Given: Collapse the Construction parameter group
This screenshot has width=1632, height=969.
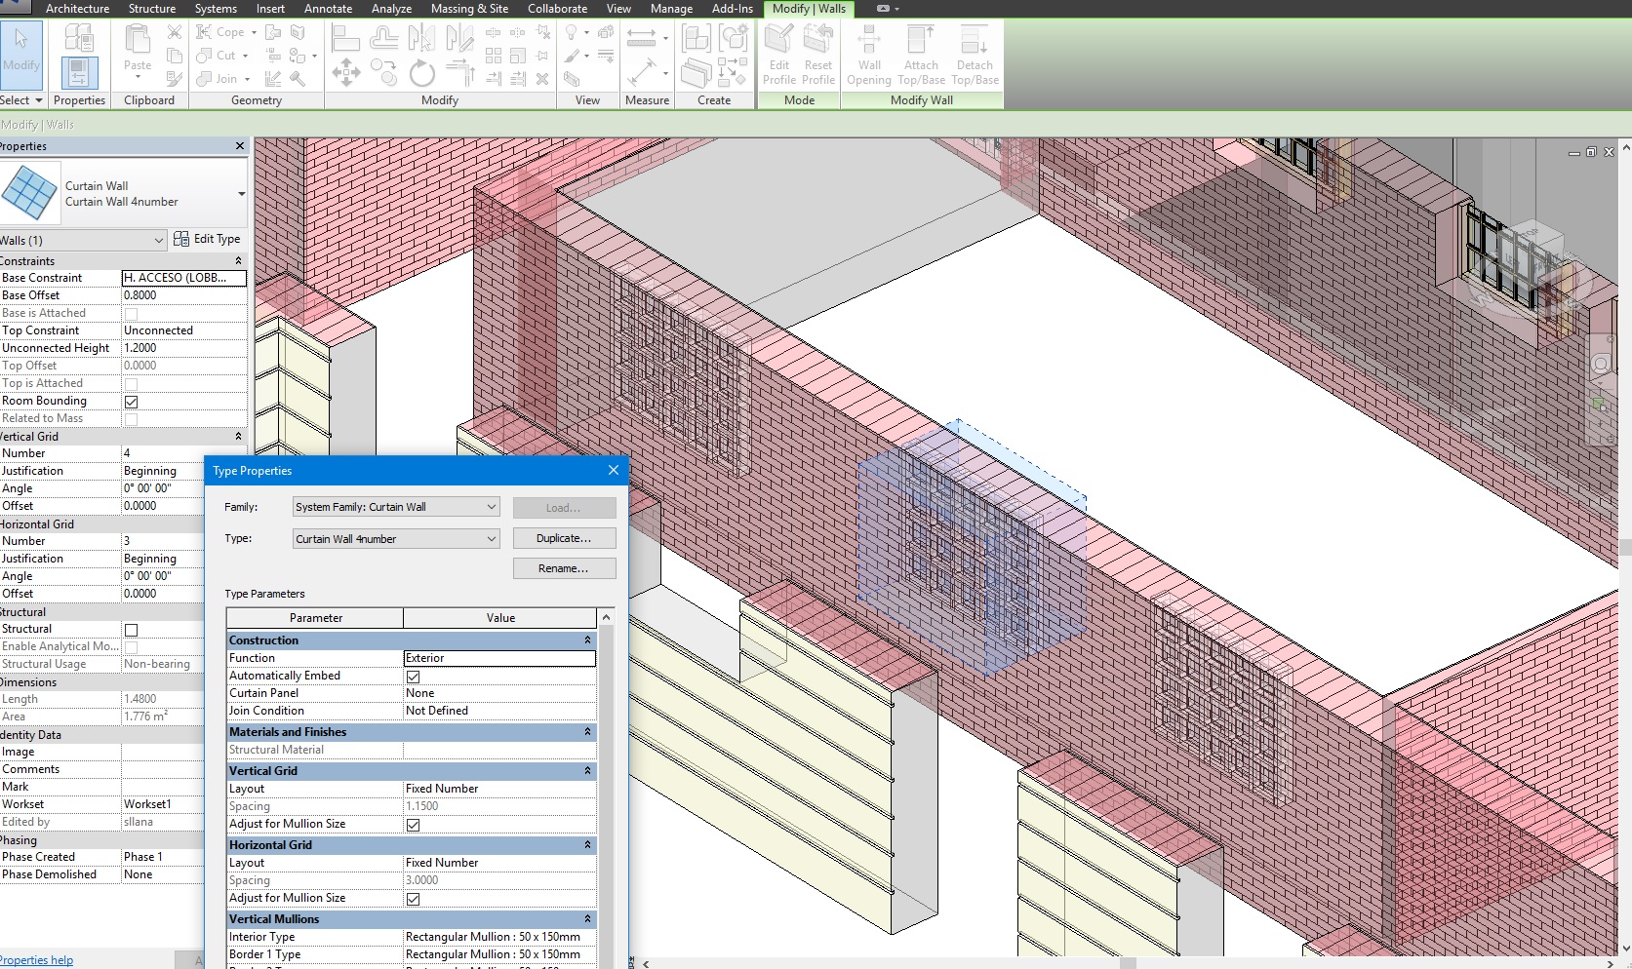Looking at the screenshot, I should 587,640.
